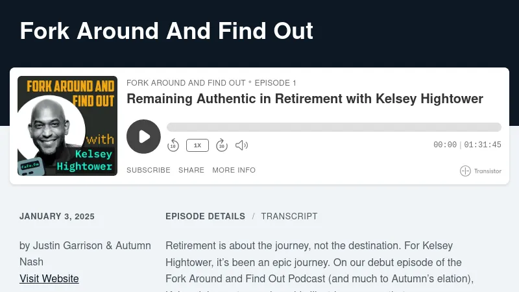Rewind the episode 10 seconds

(173, 145)
